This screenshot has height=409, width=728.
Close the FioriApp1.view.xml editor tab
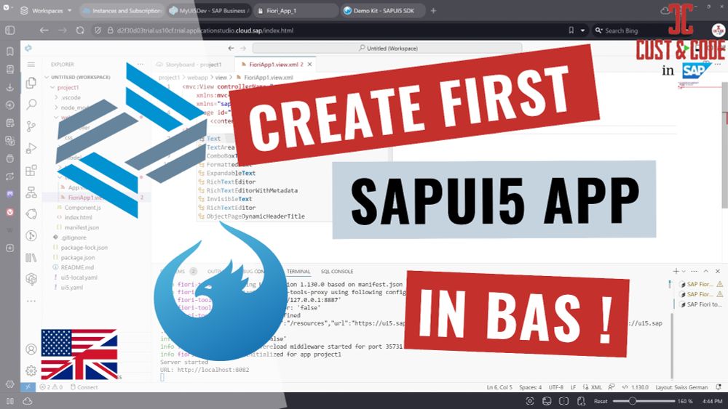(309, 65)
